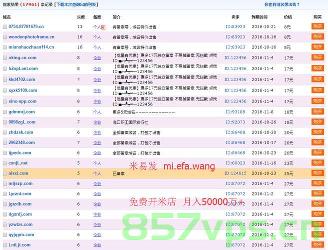Screen dimensions: 328x250
Task: Open domain 0898zgL.com
Action: [x=22, y=122]
